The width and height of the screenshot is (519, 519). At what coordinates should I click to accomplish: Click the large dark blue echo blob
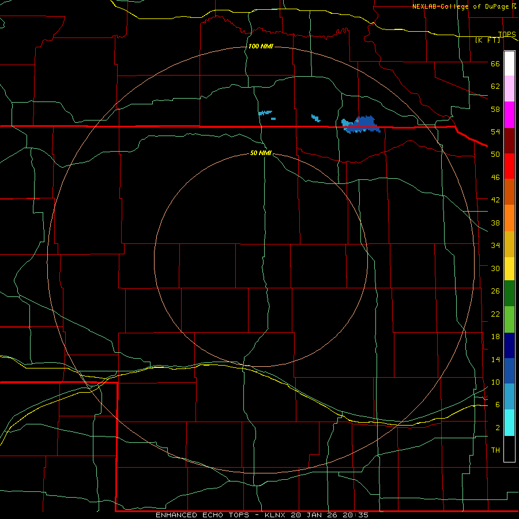click(x=366, y=123)
